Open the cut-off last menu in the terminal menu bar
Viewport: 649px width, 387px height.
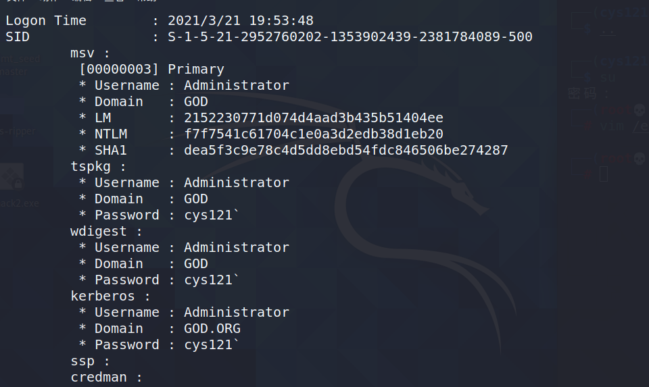(x=147, y=1)
